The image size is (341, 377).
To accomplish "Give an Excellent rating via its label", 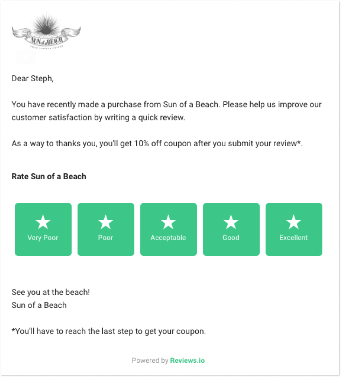I will [294, 238].
